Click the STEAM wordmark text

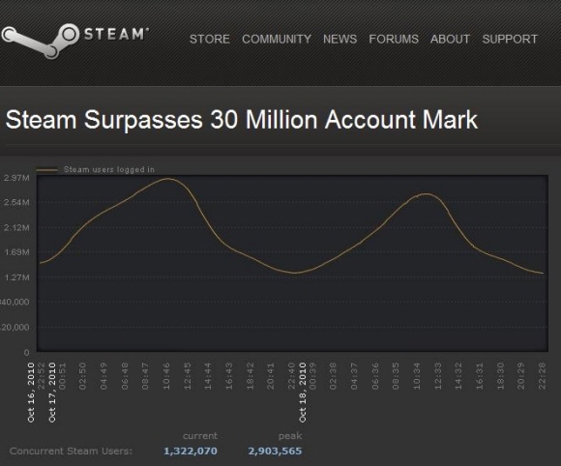point(115,34)
